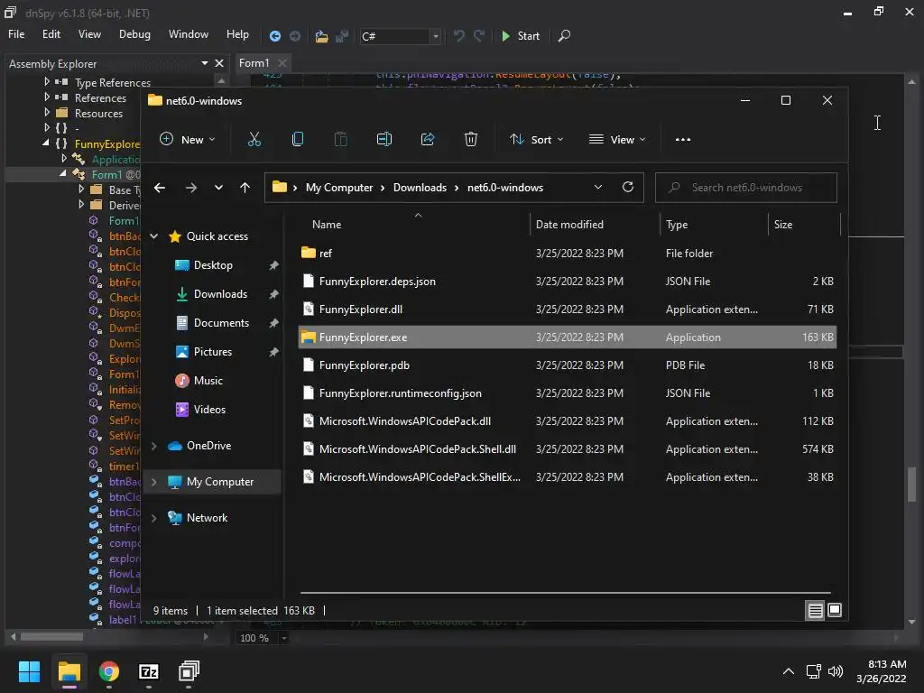This screenshot has height=693, width=924.
Task: Expand Resources tree node
Action: click(47, 113)
